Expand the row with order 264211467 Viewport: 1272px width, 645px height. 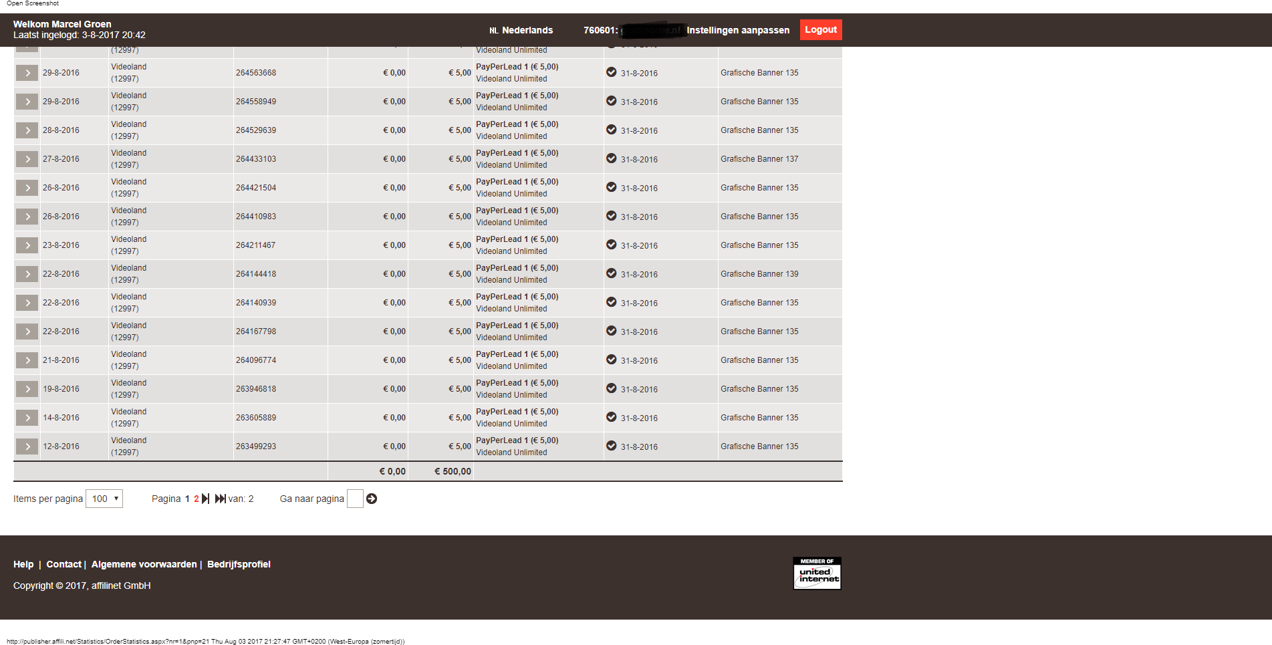pos(27,245)
